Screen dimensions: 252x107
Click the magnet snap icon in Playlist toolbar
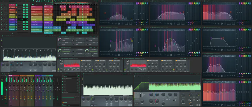point(33,1)
